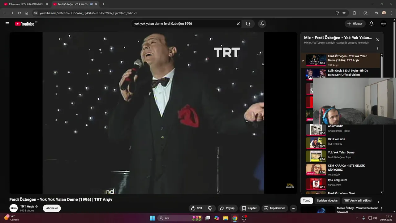Share video using Paylaş button
Viewport: 396px width, 223px height.
pyautogui.click(x=227, y=208)
